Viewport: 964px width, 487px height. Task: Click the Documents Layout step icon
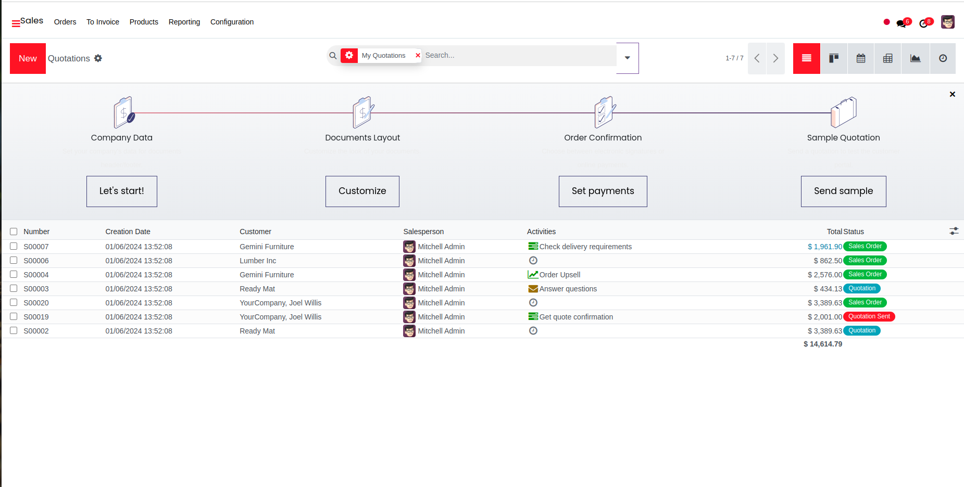pos(363,112)
